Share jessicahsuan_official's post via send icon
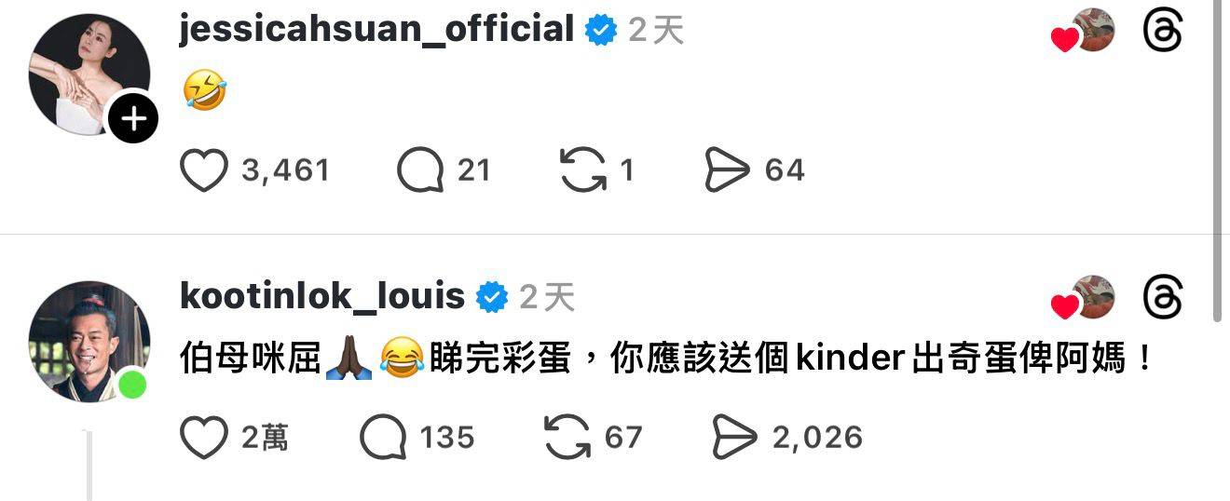 [727, 170]
